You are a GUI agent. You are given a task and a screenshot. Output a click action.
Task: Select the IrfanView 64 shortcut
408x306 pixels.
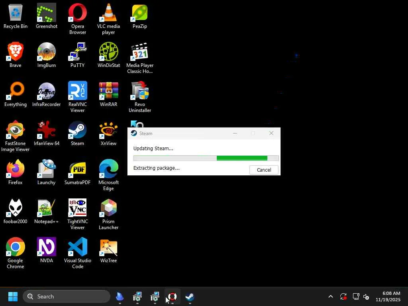click(46, 133)
